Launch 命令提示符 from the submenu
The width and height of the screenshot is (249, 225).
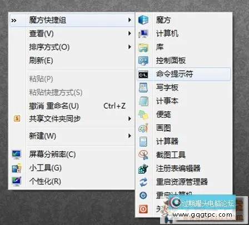click(175, 74)
